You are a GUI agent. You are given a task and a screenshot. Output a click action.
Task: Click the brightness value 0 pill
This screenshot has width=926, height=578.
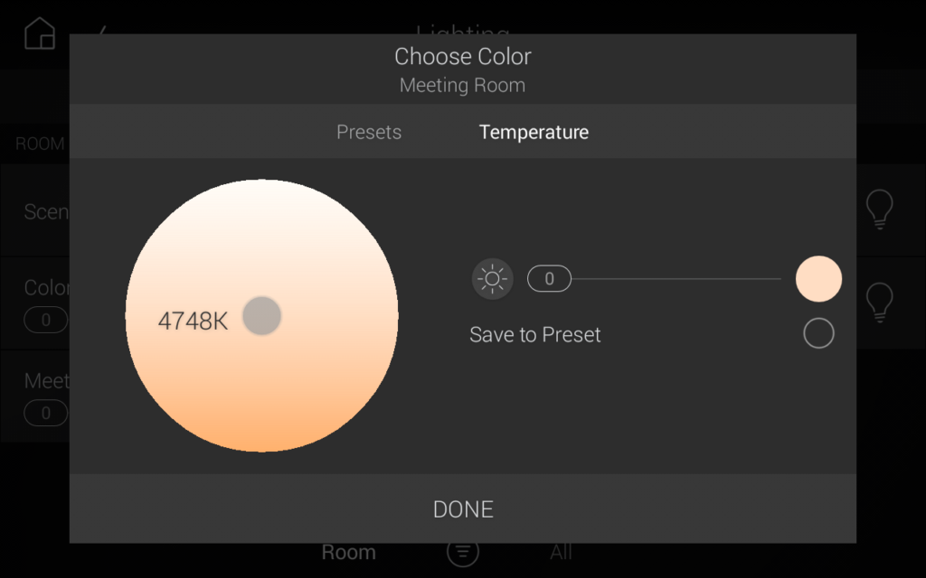click(x=549, y=279)
